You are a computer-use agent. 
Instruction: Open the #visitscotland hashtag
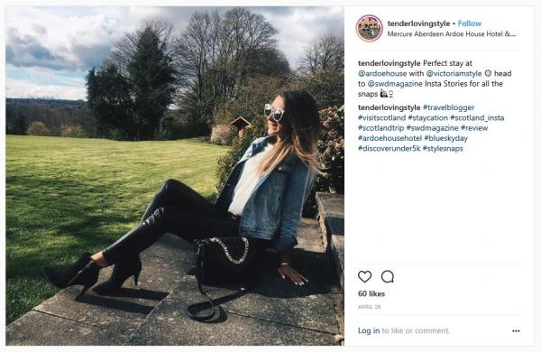[381, 118]
